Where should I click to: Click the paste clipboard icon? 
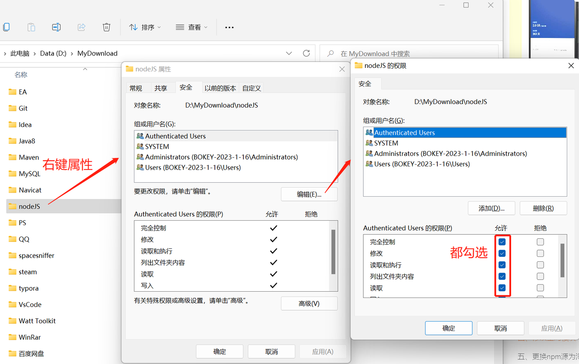[x=31, y=27]
